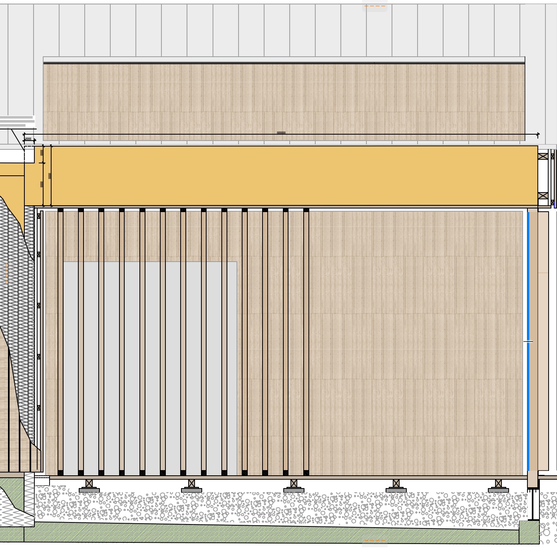This screenshot has width=557, height=548.
Task: Click the gray blurred text label at top left
Action: click(x=17, y=121)
